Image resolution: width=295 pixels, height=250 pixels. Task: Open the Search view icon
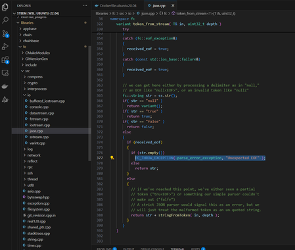point(5,20)
